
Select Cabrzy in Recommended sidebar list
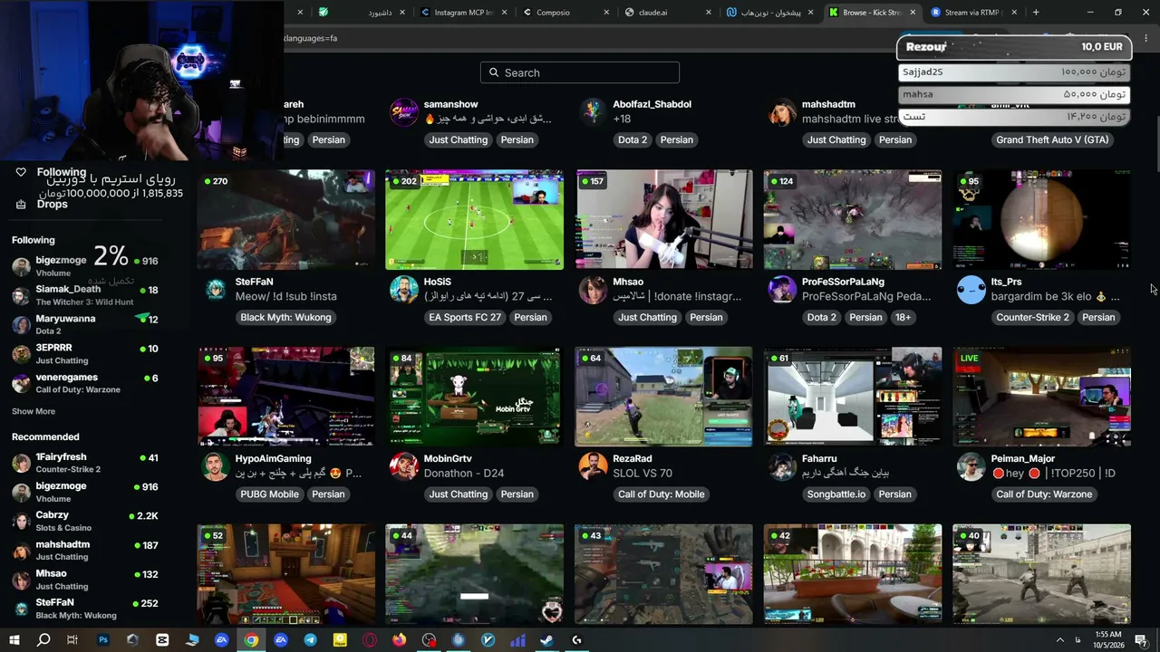85,521
